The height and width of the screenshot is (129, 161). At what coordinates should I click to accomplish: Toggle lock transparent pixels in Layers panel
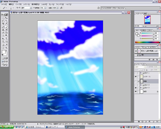[140, 70]
